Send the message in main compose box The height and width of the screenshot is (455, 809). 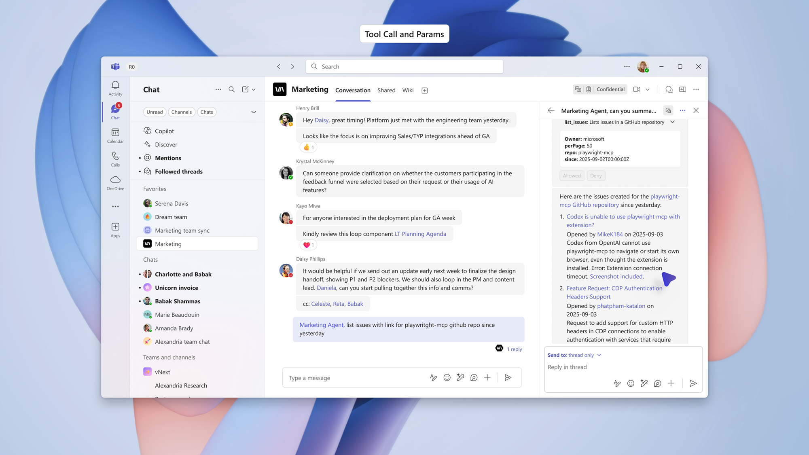pyautogui.click(x=508, y=377)
